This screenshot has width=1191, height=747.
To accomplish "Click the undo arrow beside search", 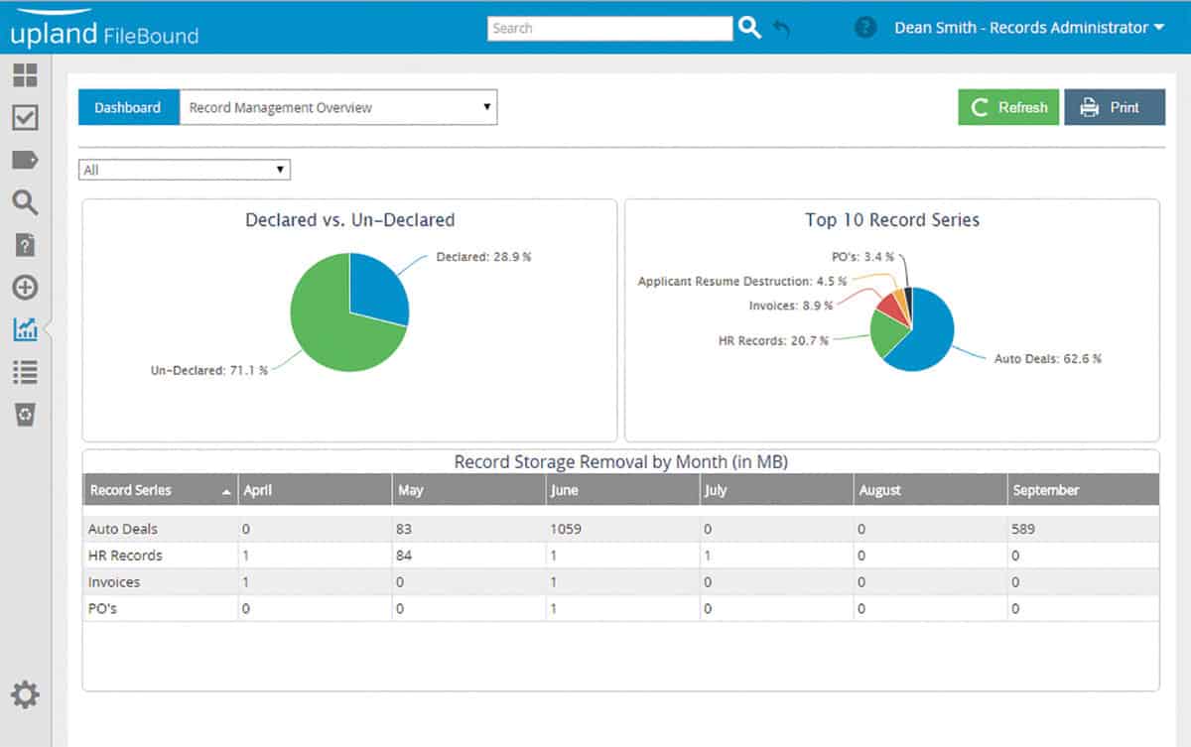I will coord(781,29).
